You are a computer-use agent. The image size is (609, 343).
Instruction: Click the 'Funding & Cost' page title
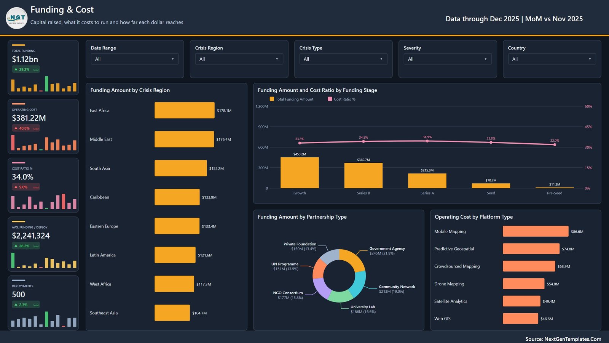click(x=62, y=10)
